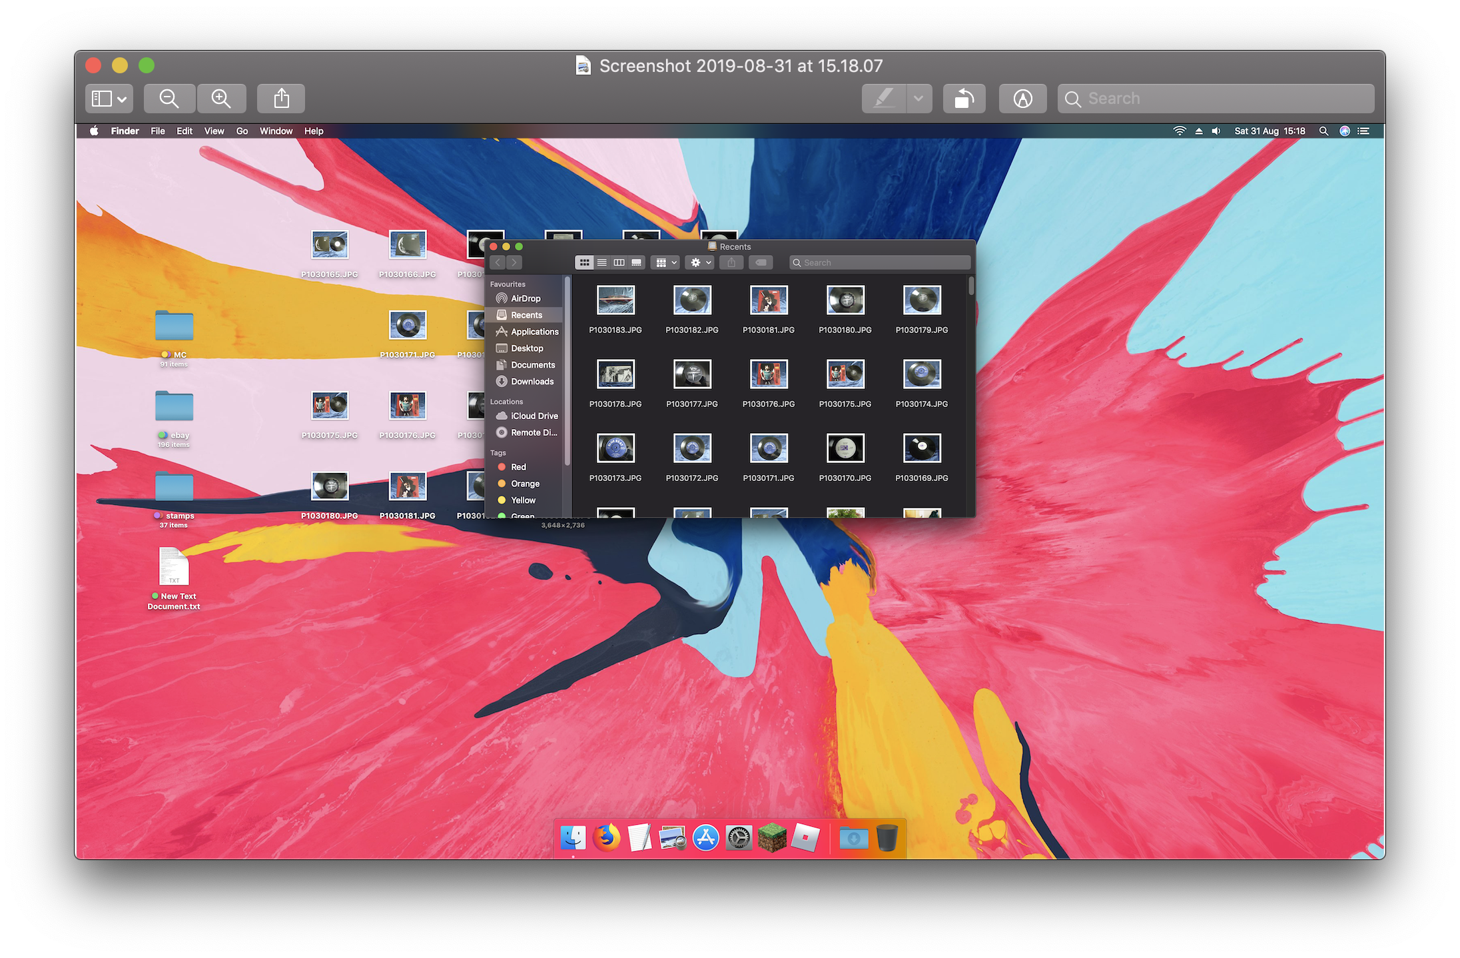Click TextEdit icon in the Dock
Screen dimensions: 1460x958
pos(639,838)
